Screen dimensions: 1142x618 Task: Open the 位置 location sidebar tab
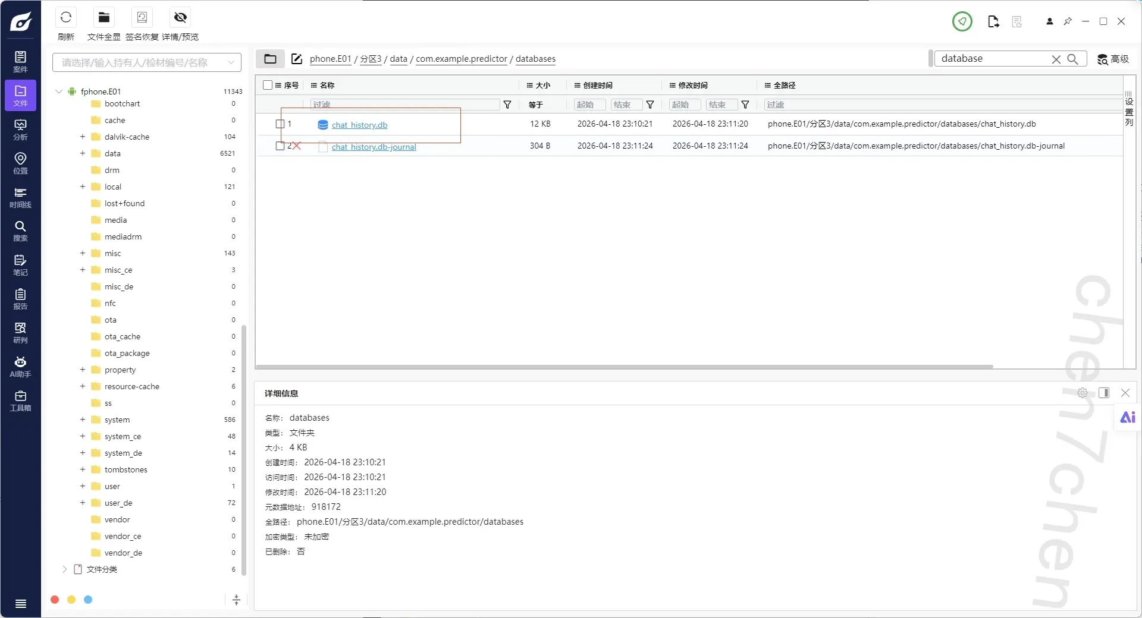[x=20, y=163]
